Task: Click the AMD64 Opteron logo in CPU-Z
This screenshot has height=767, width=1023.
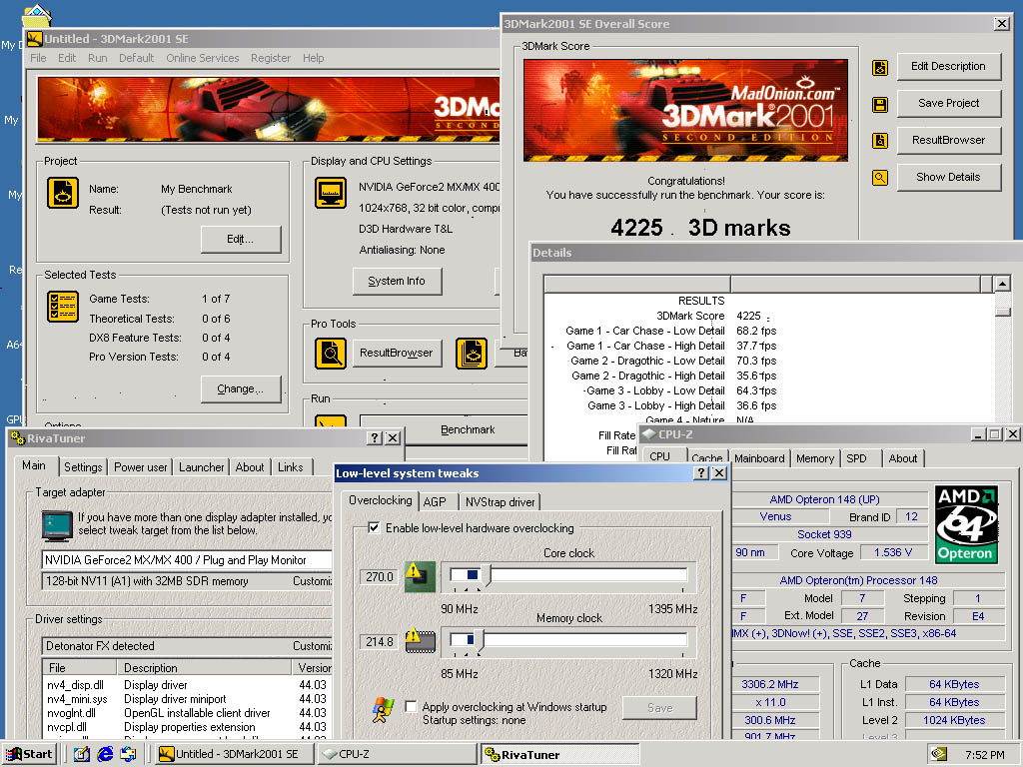Action: click(966, 524)
